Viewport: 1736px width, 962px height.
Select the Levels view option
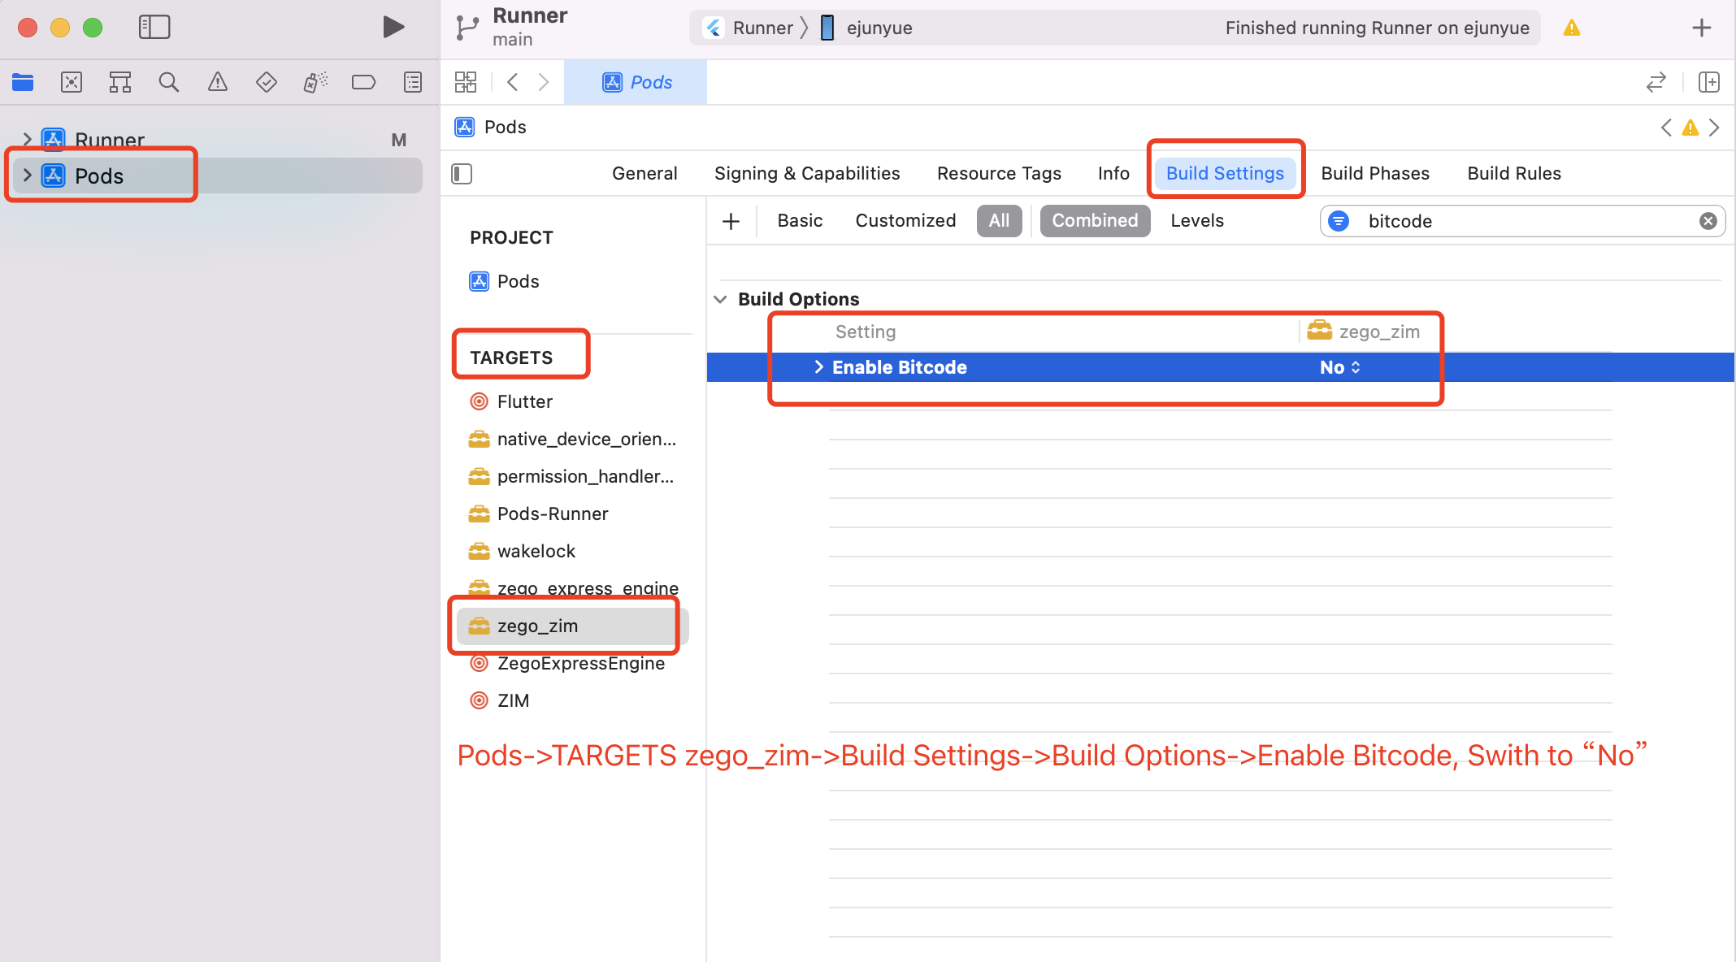point(1196,221)
